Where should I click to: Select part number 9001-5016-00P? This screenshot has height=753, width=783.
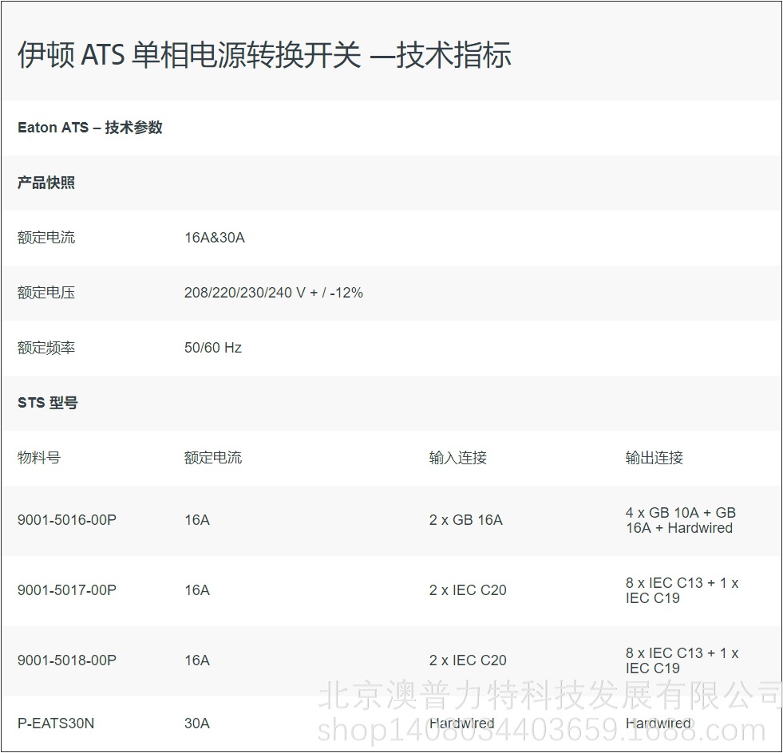pyautogui.click(x=68, y=521)
